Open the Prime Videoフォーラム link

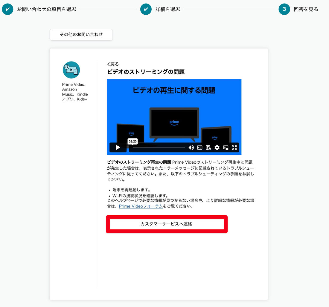click(141, 206)
